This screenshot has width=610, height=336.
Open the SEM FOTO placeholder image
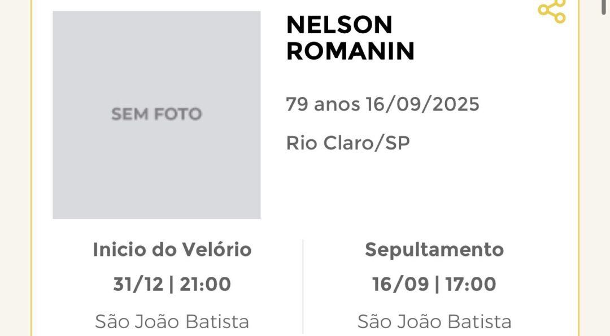coord(156,114)
